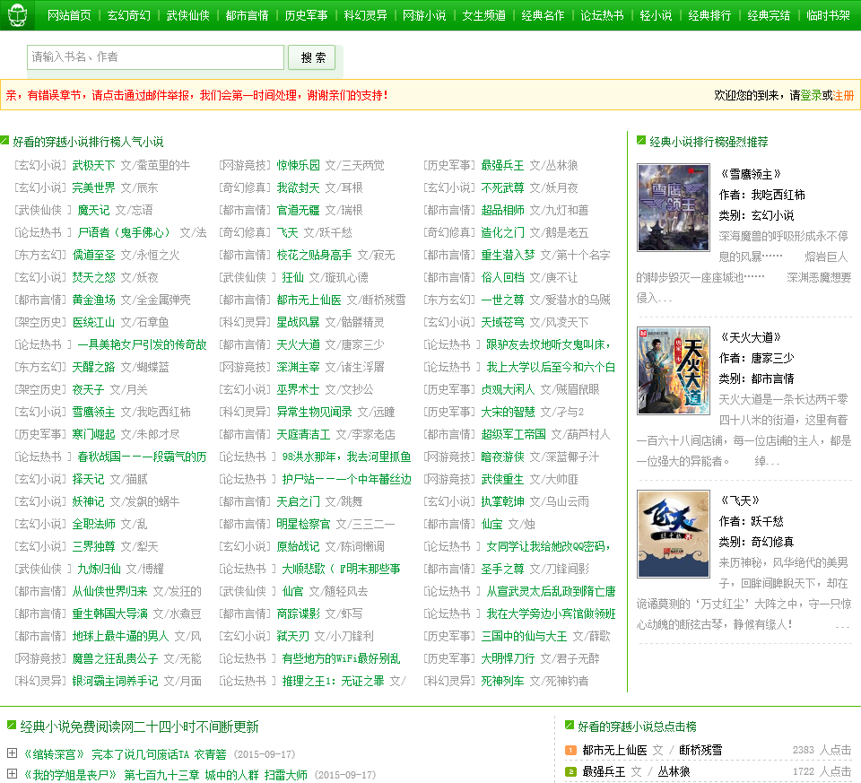
Task: Open the 经典名作 nav item
Action: click(543, 15)
